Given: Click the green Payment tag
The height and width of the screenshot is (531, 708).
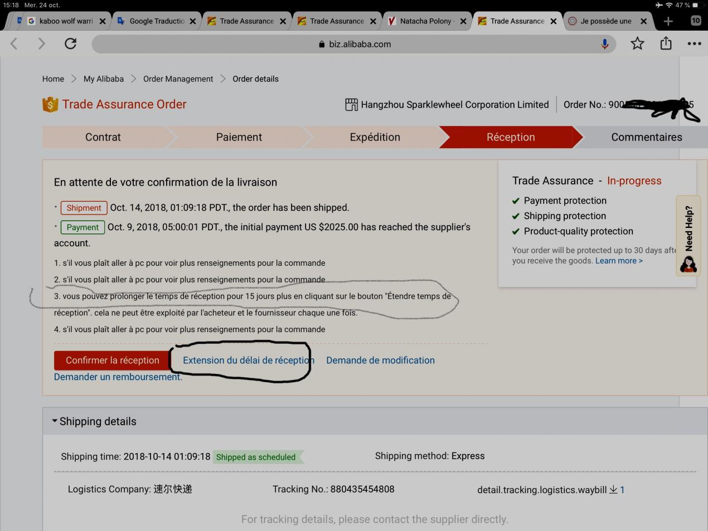Looking at the screenshot, I should (x=83, y=227).
